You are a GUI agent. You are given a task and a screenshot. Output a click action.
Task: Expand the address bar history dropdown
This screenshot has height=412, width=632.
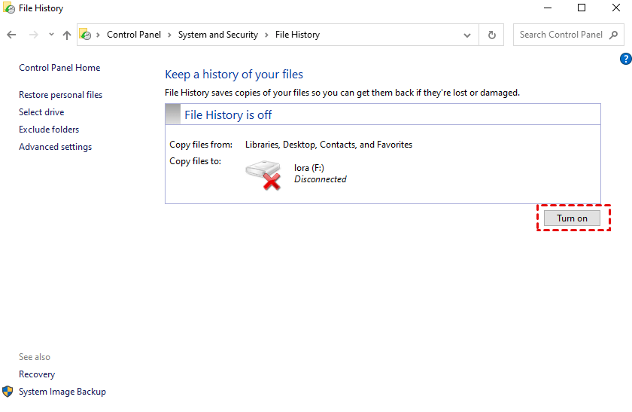coord(467,35)
